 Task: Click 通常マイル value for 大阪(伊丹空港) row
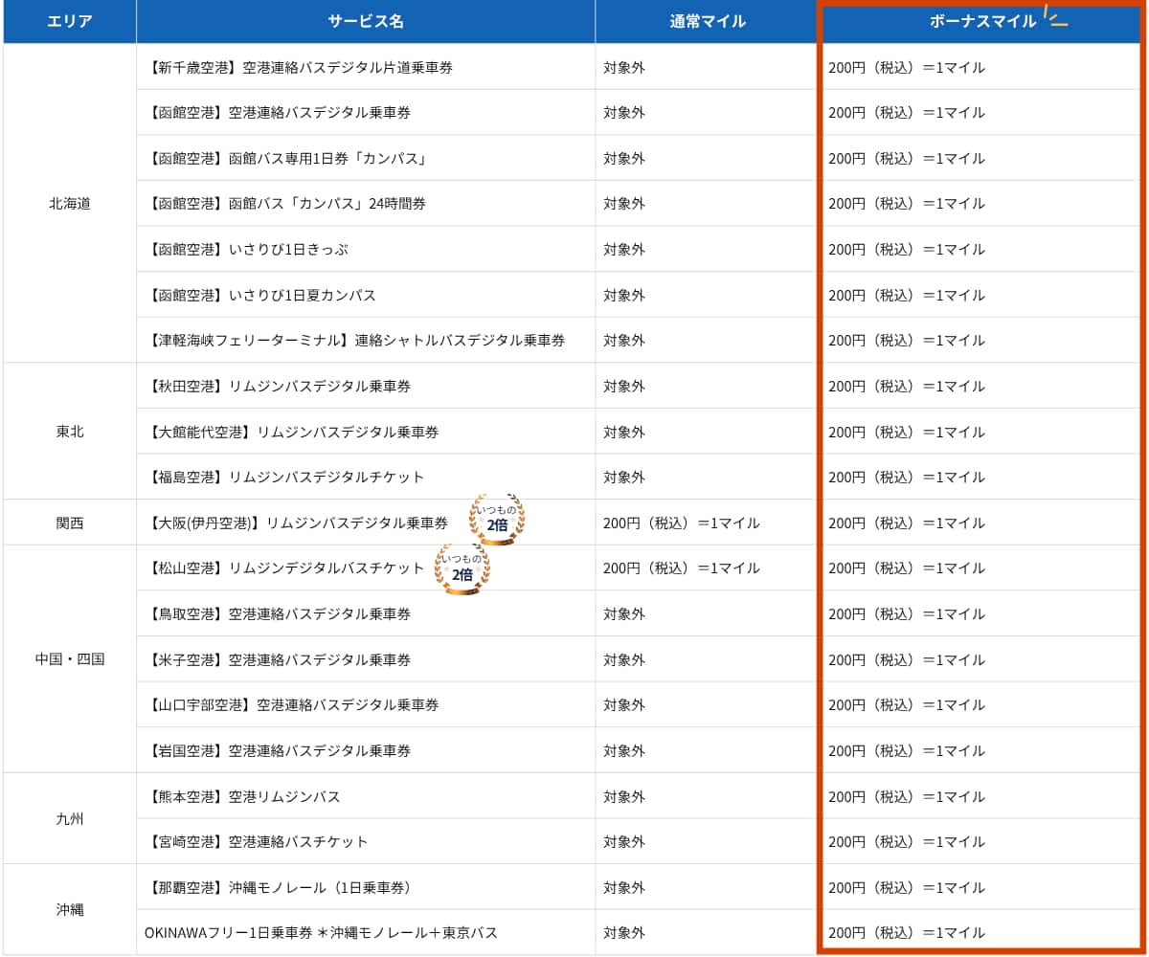(681, 523)
